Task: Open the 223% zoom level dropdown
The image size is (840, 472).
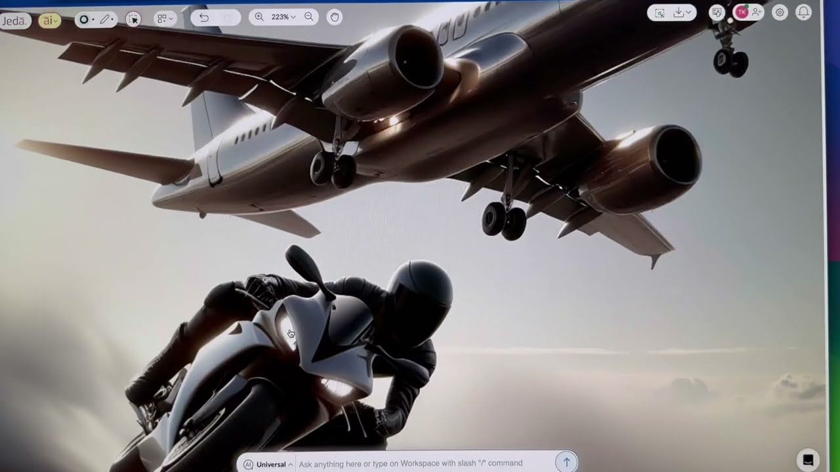Action: point(282,18)
